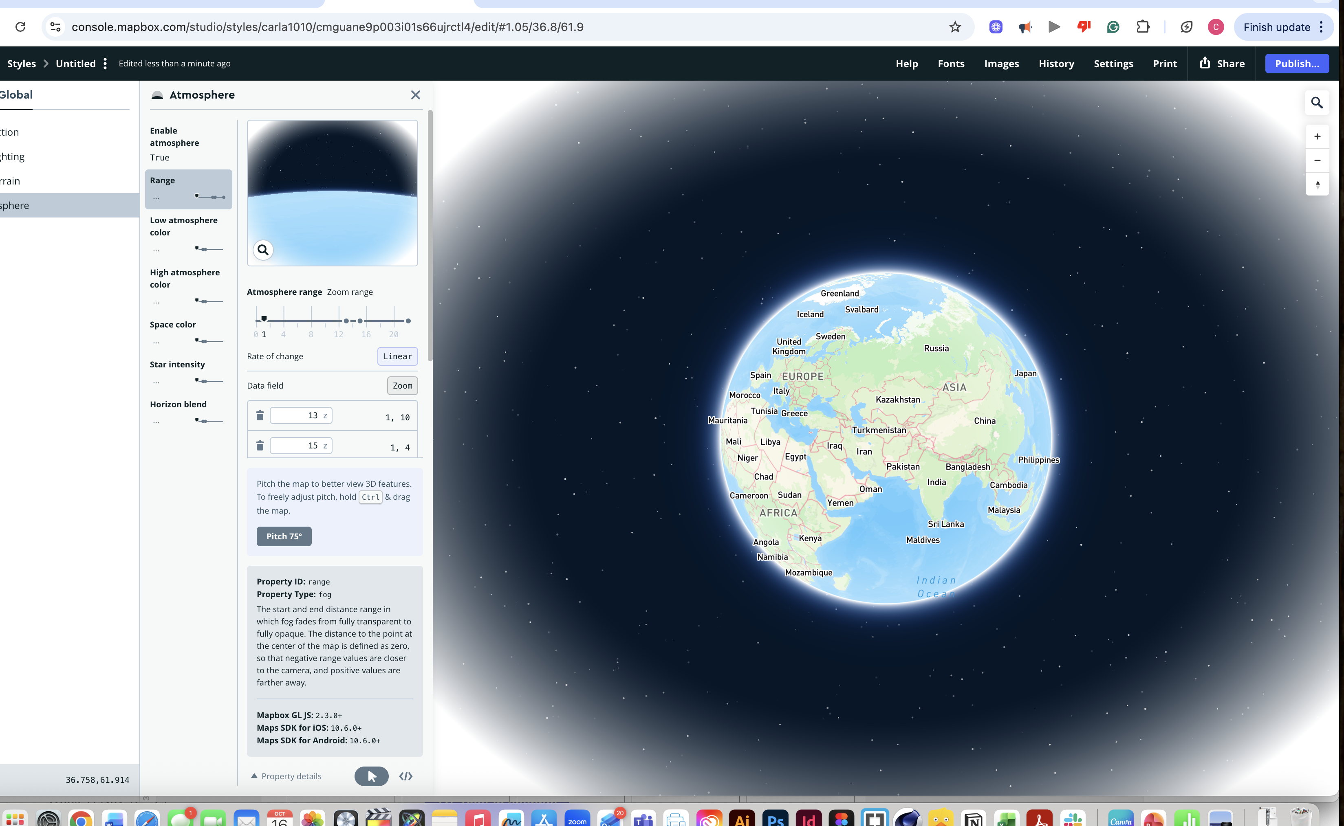
Task: Click the Pitch 75° button
Action: (284, 536)
